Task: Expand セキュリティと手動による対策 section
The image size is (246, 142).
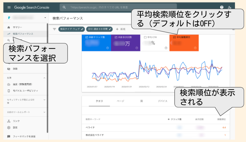Action: click(x=44, y=100)
